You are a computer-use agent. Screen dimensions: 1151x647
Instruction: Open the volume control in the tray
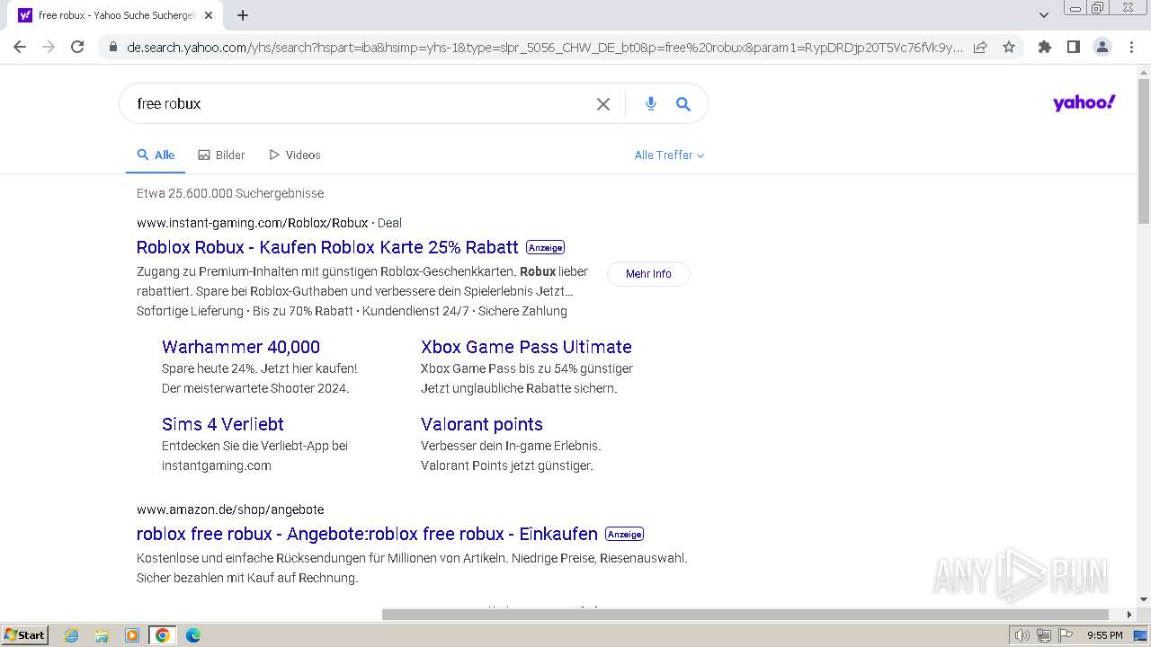1022,635
